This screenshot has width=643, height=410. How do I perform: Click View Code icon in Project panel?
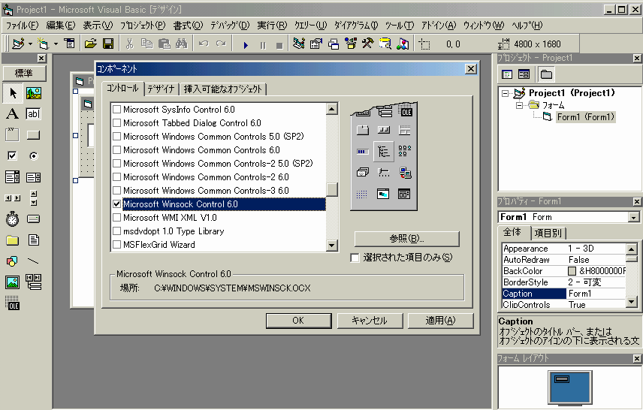coord(507,74)
